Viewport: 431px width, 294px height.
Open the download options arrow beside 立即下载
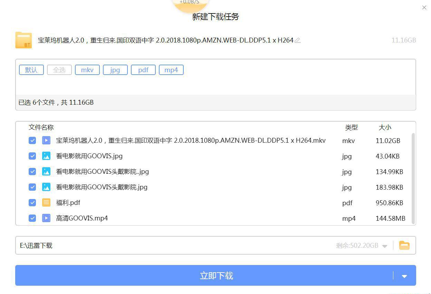pos(404,276)
